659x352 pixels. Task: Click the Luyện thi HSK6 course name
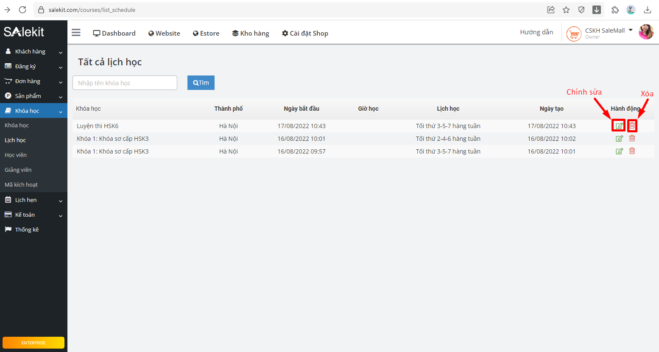tap(98, 126)
